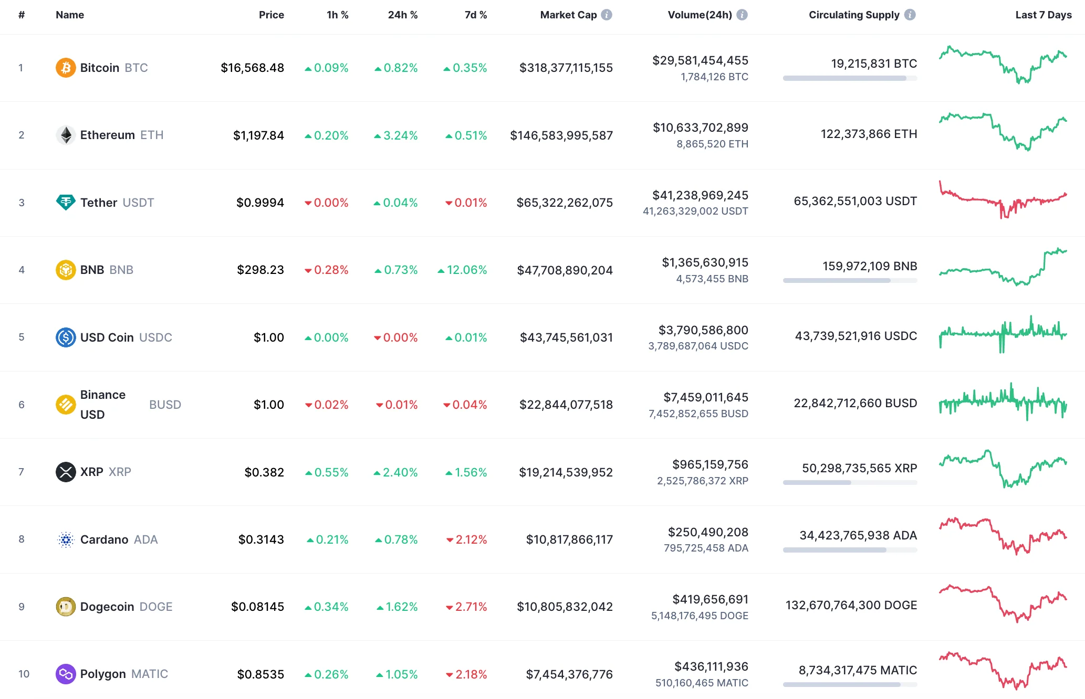Viewport: 1085px width, 699px height.
Task: Open the BNB coin icon
Action: point(65,270)
